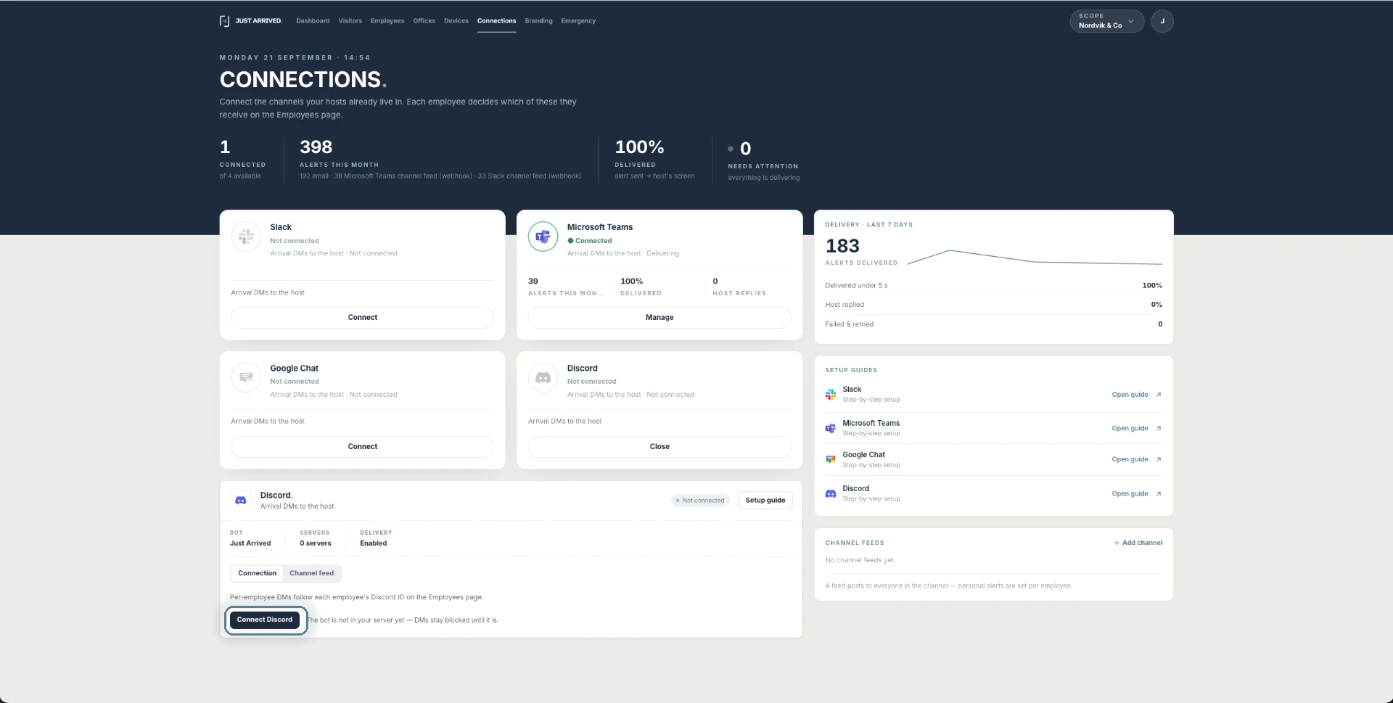1393x703 pixels.
Task: Click the Discord icon in Setup Guides
Action: coord(831,493)
